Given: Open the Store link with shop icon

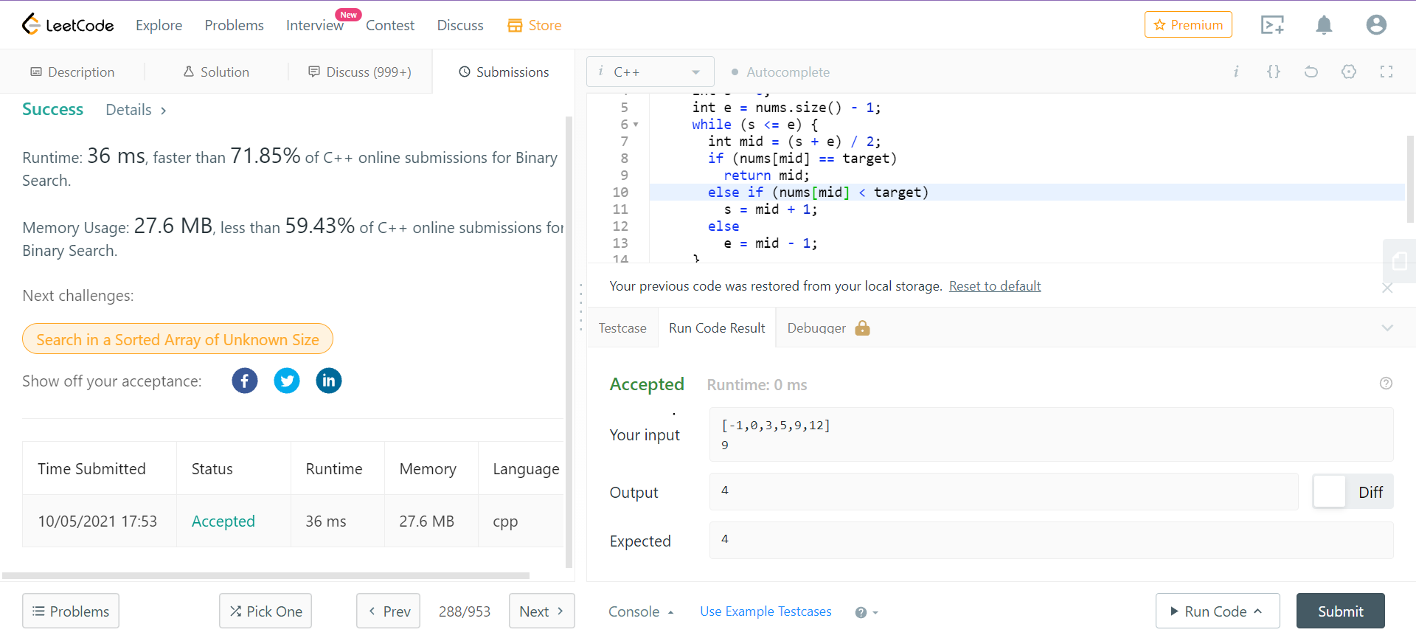Looking at the screenshot, I should click(535, 25).
